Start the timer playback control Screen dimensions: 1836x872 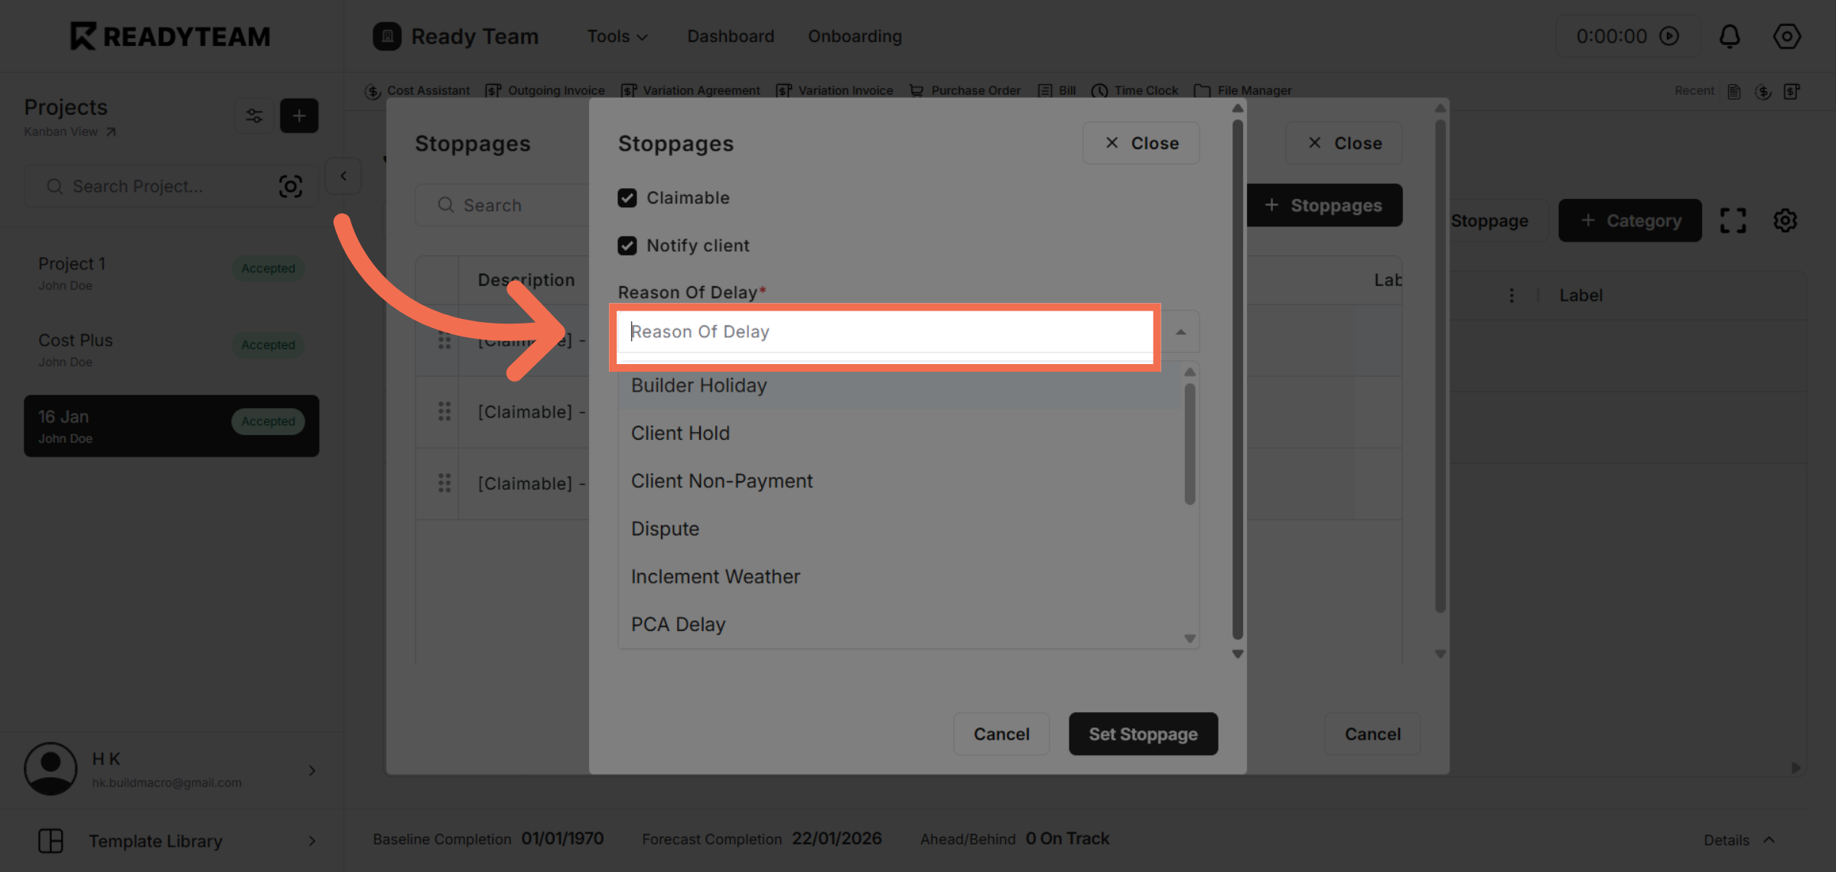point(1668,36)
